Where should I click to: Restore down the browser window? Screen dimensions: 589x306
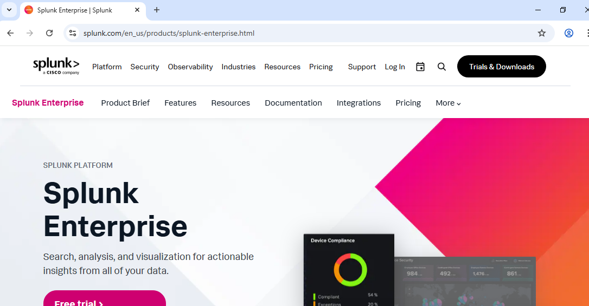coord(563,10)
